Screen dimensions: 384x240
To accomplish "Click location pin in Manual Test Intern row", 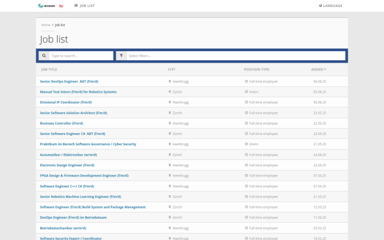I will [x=170, y=92].
